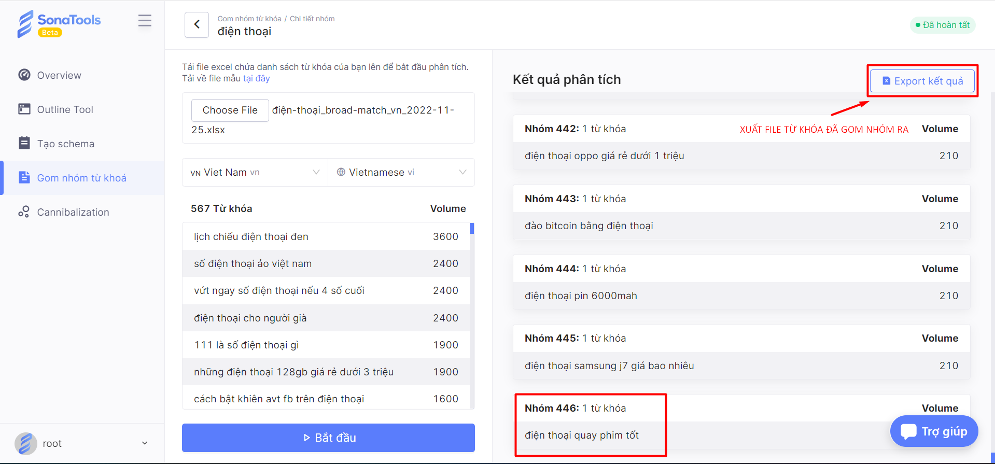Select keyword 'điện thoại cho người già'
This screenshot has width=995, height=464.
(326, 318)
